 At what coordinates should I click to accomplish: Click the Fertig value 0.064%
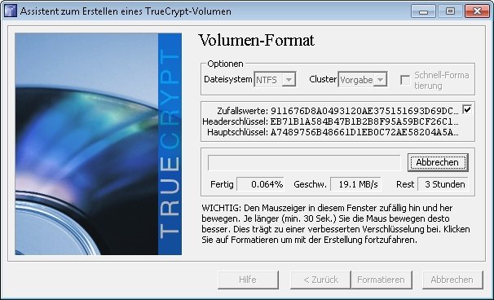[x=261, y=184]
